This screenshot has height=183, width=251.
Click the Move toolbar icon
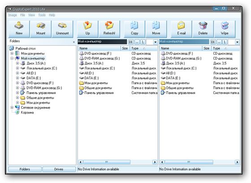[156, 29]
